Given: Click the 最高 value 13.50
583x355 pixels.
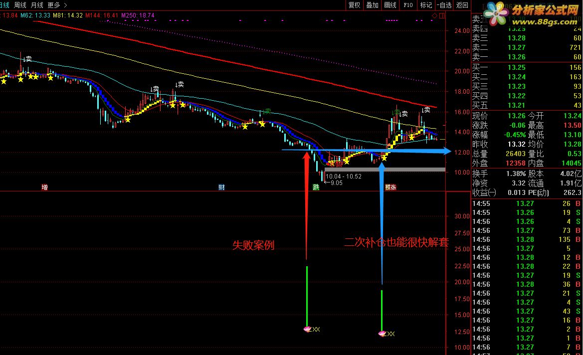Looking at the screenshot, I should tap(572, 125).
